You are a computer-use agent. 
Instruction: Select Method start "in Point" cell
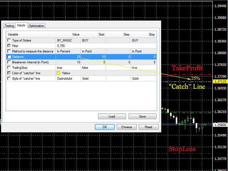[x=93, y=51]
